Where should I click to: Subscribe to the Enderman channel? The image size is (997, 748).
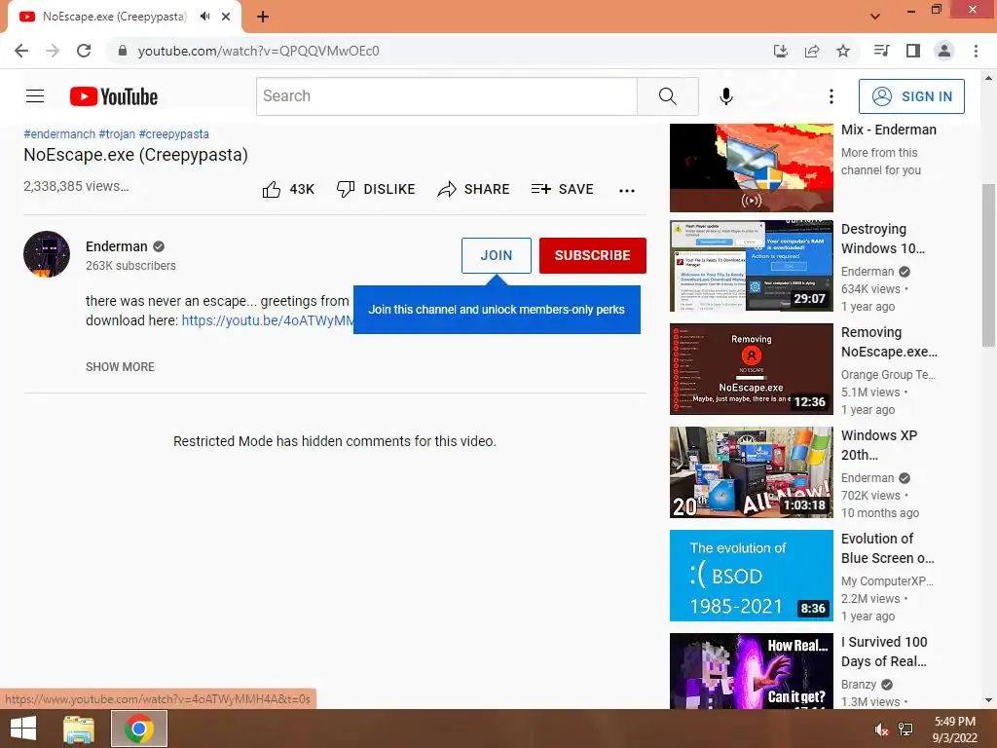593,255
